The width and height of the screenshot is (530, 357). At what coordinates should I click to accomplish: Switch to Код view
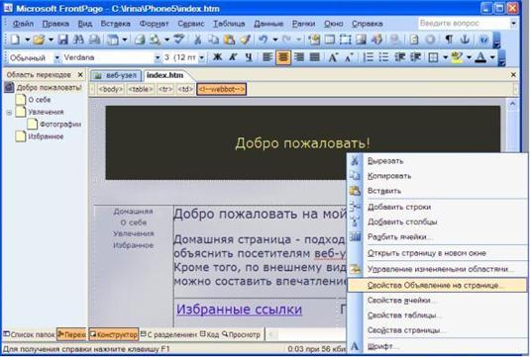(209, 334)
